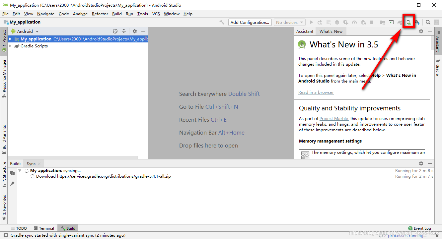Open the Navigate menu
This screenshot has width=442, height=239.
pyautogui.click(x=46, y=14)
